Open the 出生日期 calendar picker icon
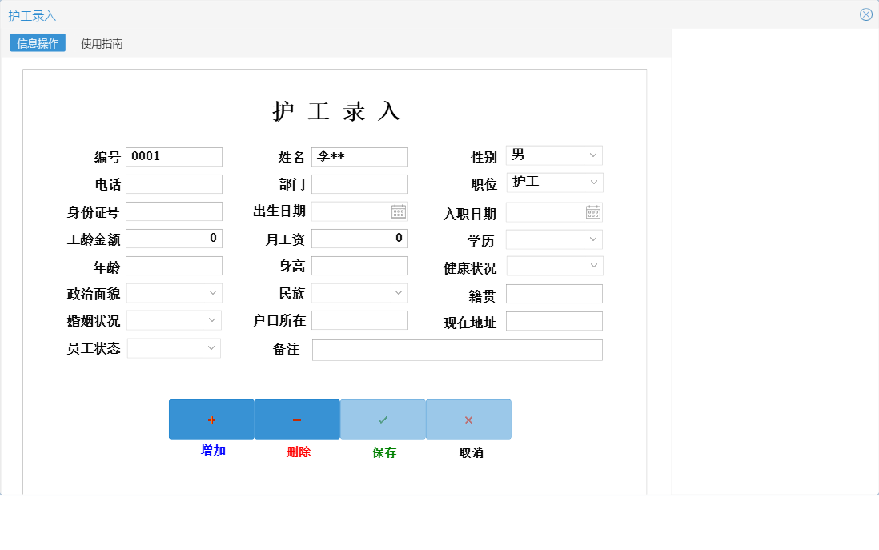This screenshot has height=550, width=879. [398, 211]
